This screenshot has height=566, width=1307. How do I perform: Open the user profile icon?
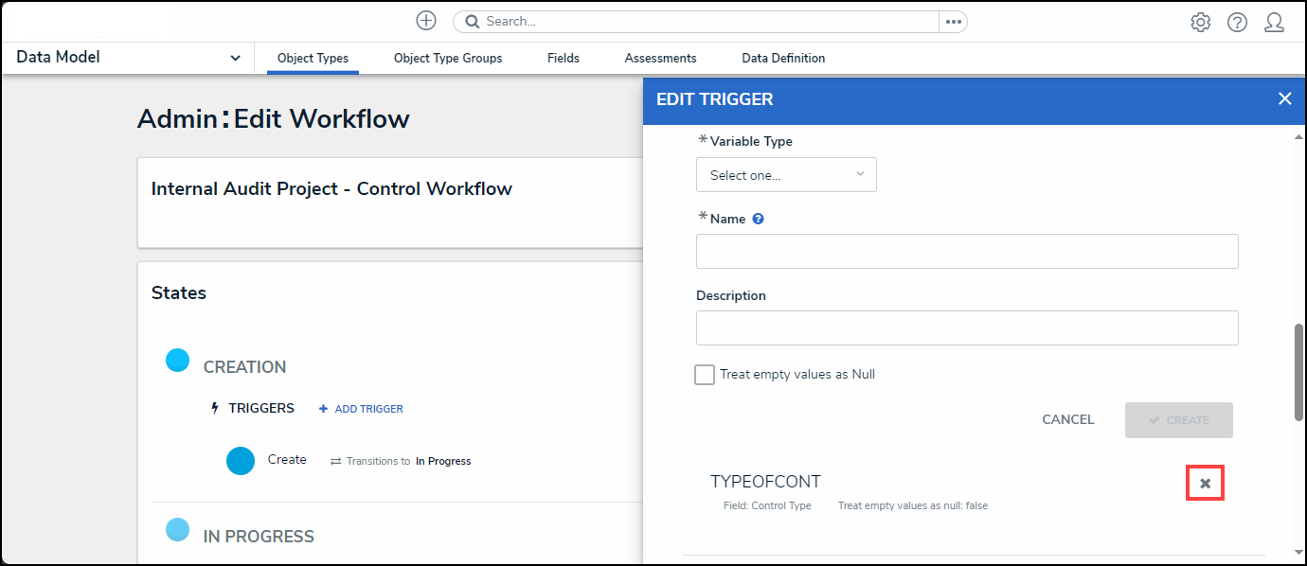(x=1274, y=22)
